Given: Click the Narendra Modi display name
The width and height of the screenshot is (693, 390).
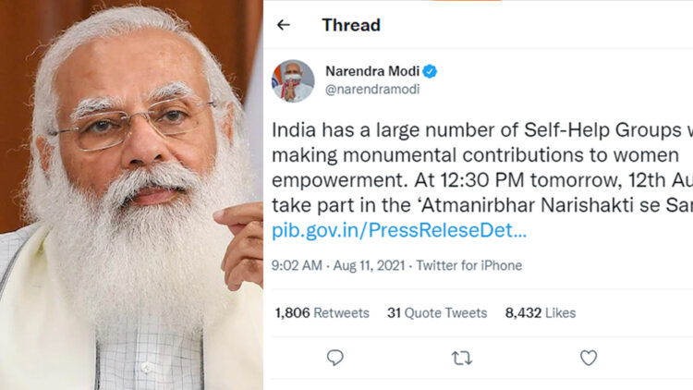Looking at the screenshot, I should pos(372,71).
